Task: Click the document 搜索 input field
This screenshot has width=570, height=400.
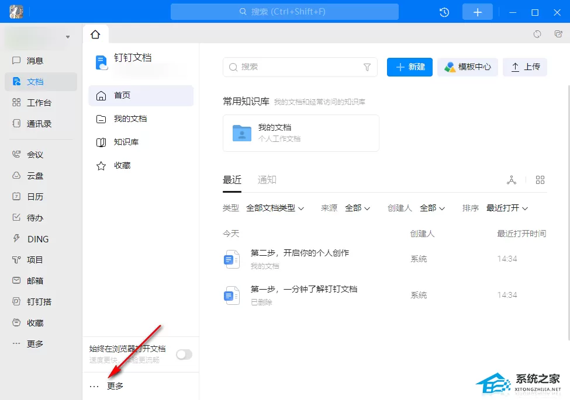Action: tap(300, 67)
